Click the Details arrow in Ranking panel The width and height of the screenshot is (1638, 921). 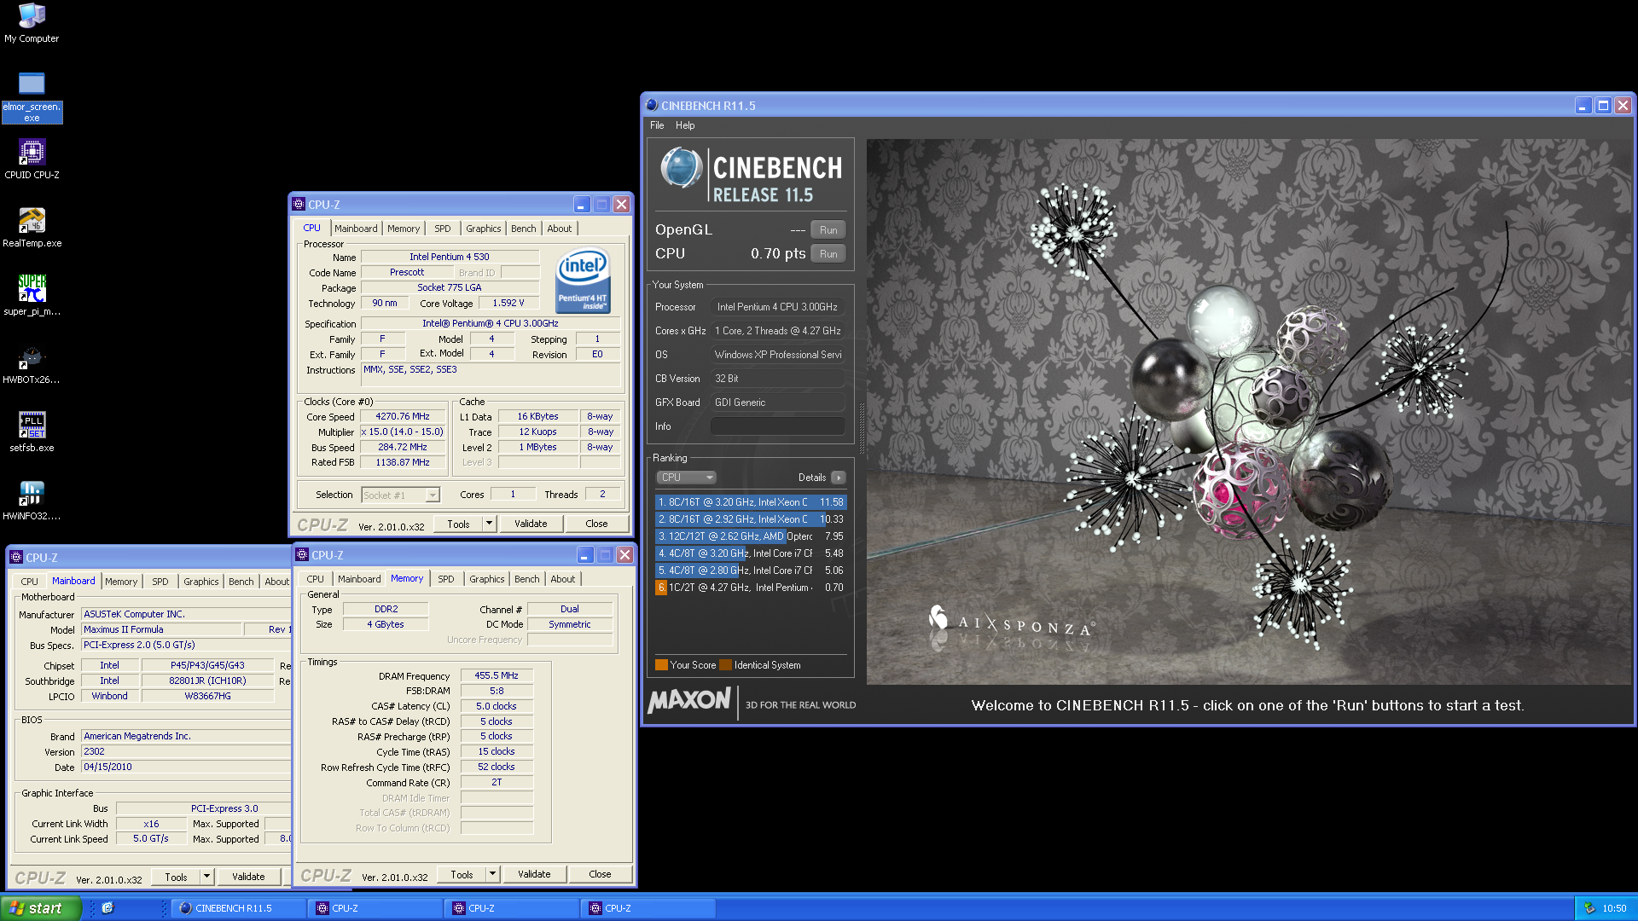(x=839, y=478)
